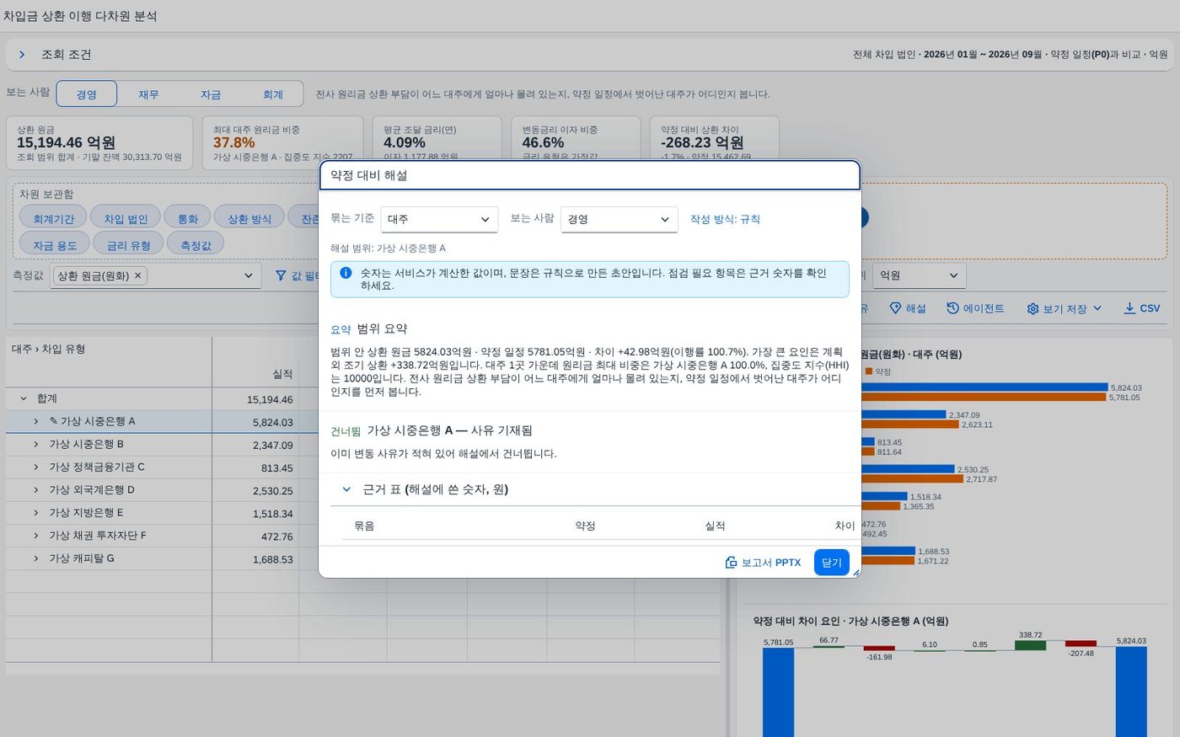
Task: Download data with CSV icon
Action: [x=1129, y=308]
